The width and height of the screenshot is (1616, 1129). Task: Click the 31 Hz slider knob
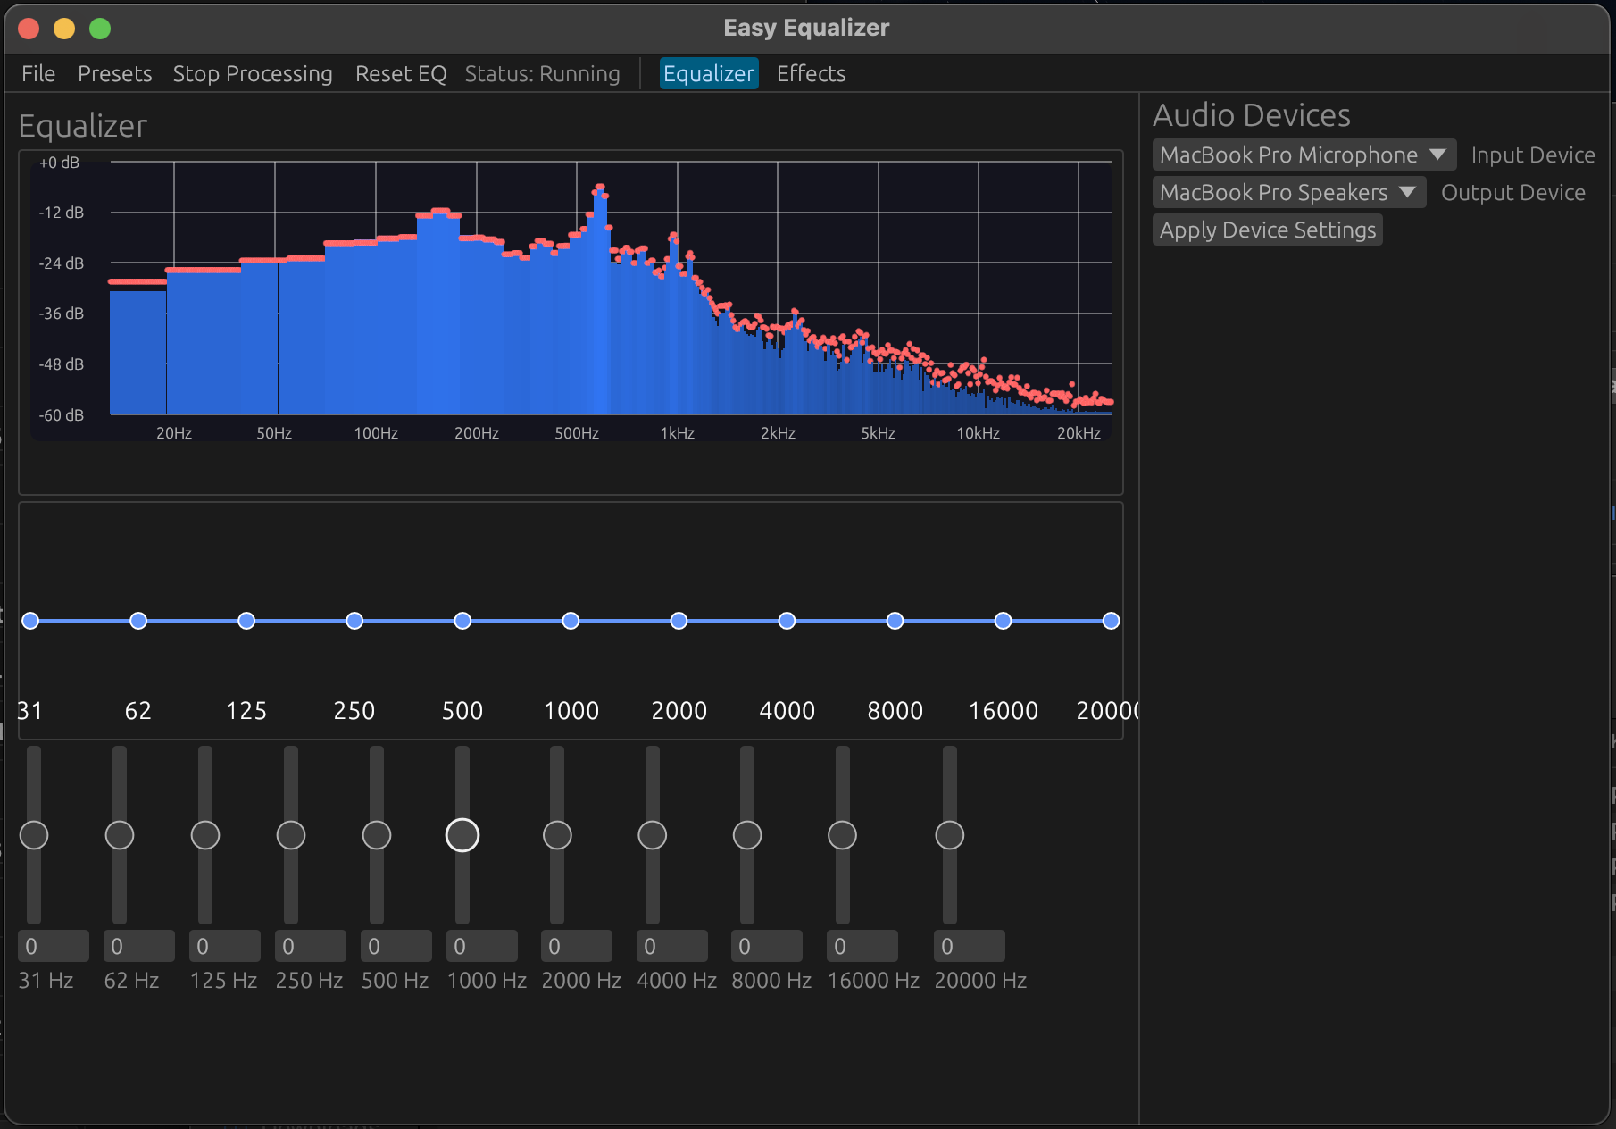[x=34, y=835]
